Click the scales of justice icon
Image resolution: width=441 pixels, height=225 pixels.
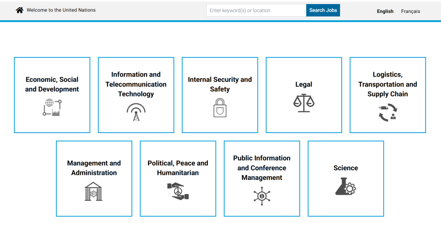coord(304,103)
